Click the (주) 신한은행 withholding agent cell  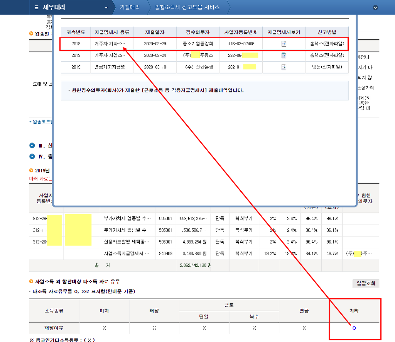199,67
